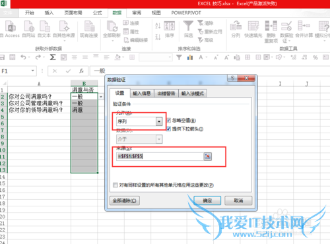Open the Data (介于) dropdown
The height and width of the screenshot is (244, 330).
159,139
